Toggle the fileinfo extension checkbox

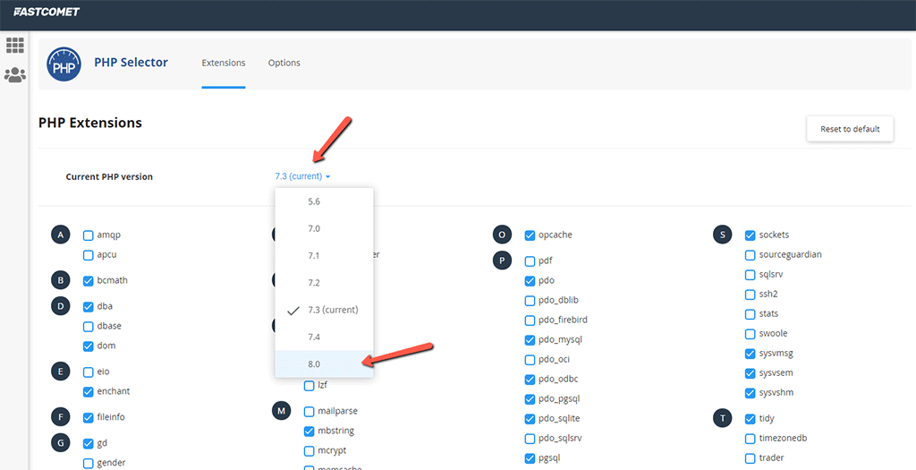(89, 417)
